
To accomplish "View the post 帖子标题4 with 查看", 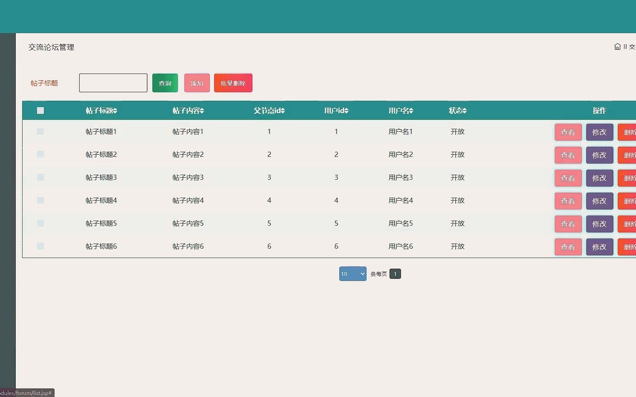I will coord(568,201).
